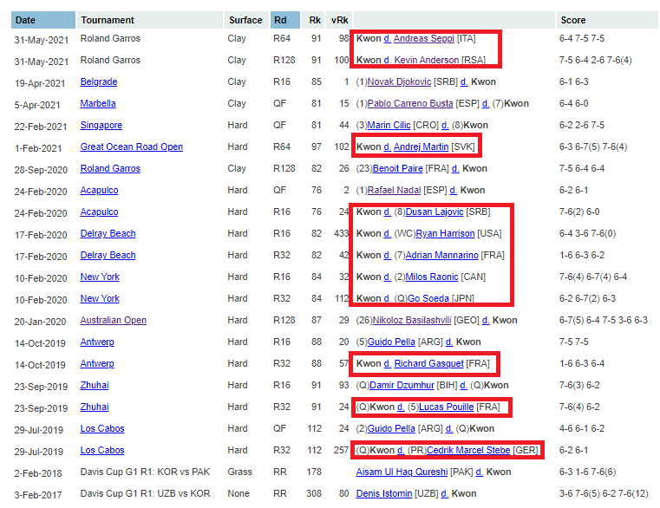Select 'Davis Cup G1 R1: KOR vs PAK' text
Screen dimensions: 660x508
[x=145, y=472]
